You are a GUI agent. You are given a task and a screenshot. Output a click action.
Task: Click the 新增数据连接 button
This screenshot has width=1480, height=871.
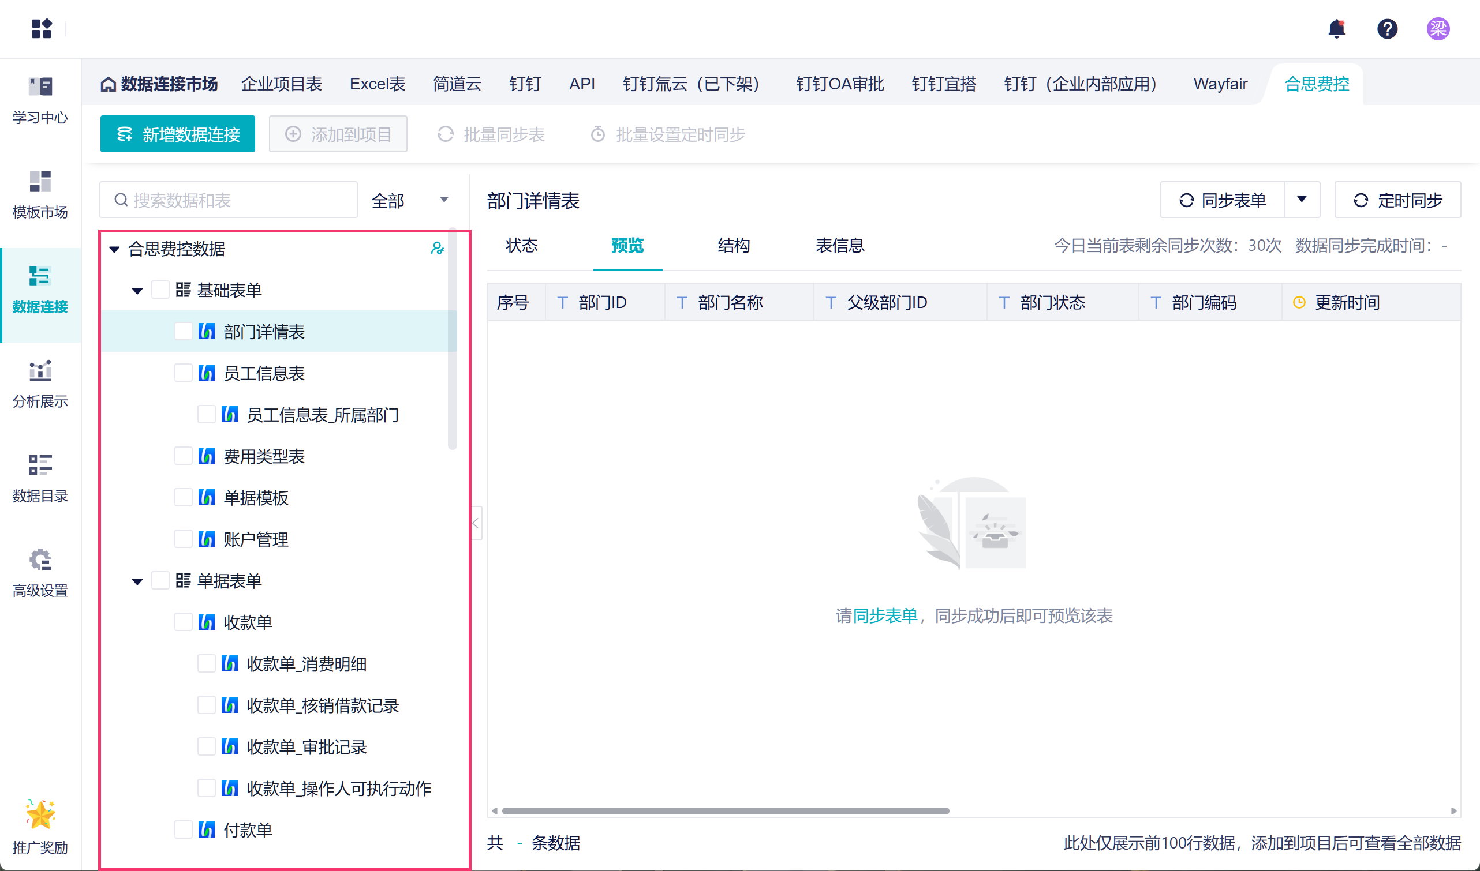tap(177, 134)
